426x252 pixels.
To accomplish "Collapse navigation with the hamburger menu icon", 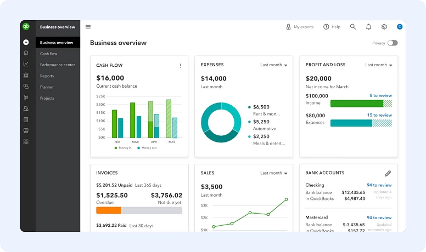I will pos(88,27).
